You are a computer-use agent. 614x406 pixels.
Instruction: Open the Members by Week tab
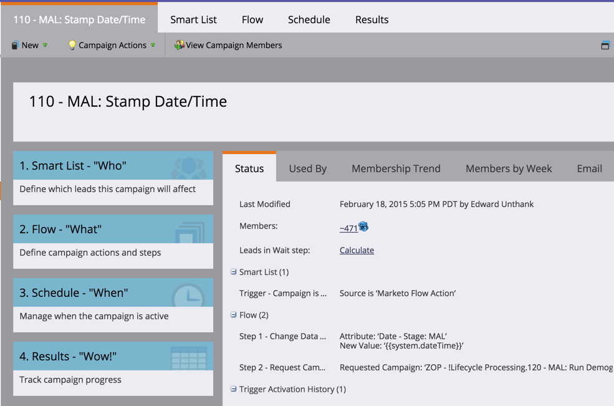click(x=509, y=168)
